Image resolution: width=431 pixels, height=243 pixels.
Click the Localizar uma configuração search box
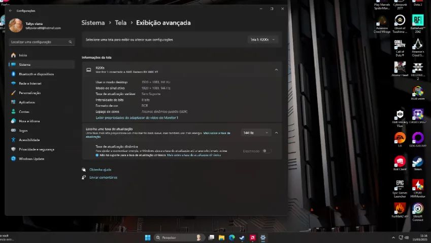(42, 42)
